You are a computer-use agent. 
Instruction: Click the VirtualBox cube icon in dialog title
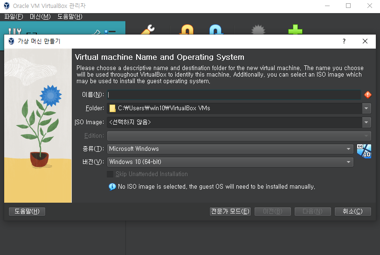[x=11, y=41]
